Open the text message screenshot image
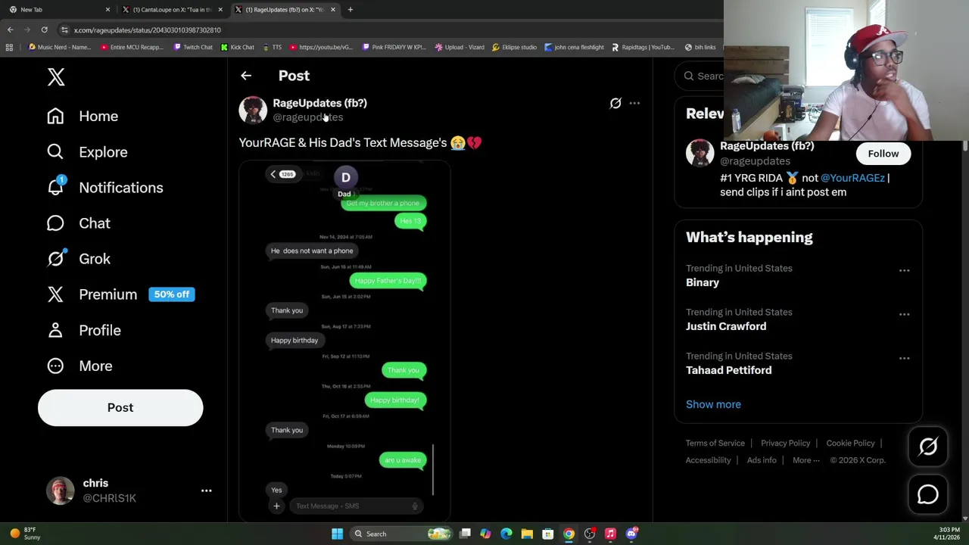 click(x=344, y=341)
